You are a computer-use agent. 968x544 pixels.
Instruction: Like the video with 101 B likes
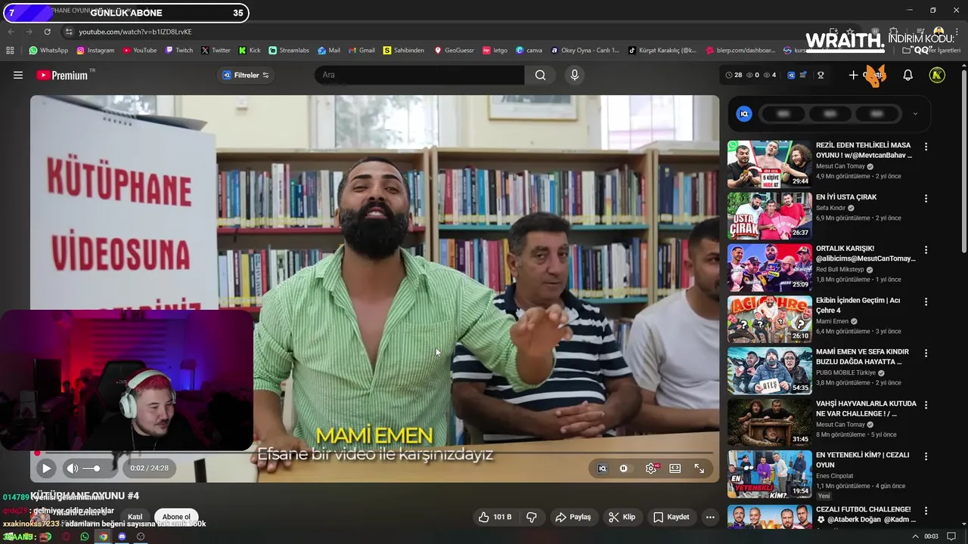(495, 517)
